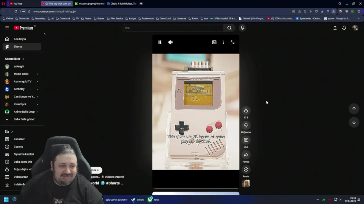Open the Yusuf İpek channel
The image size is (364, 204).
(22, 104)
